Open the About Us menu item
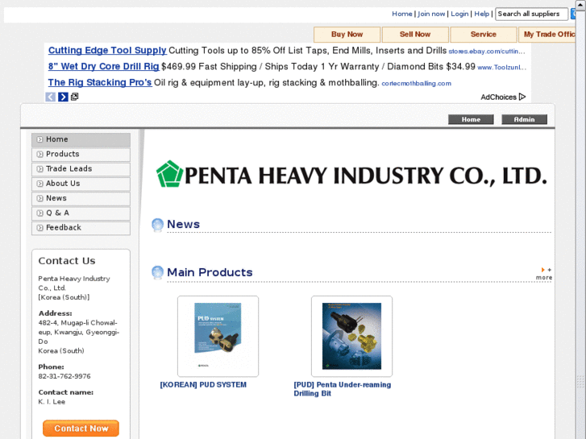The height and width of the screenshot is (439, 586). (81, 184)
